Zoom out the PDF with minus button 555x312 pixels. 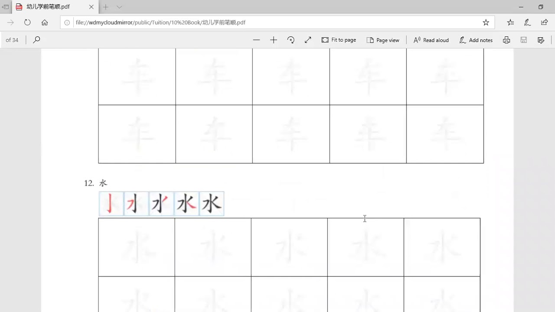(x=256, y=40)
